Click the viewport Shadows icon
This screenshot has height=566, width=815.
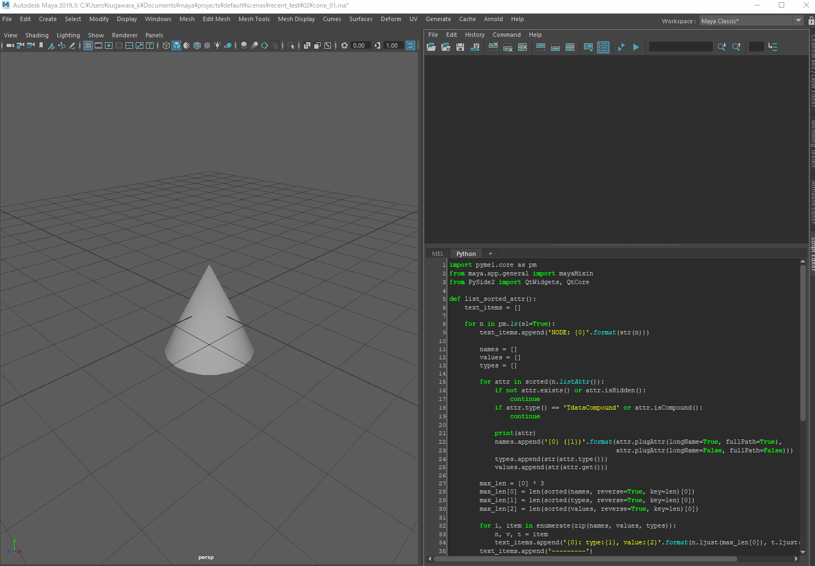point(228,45)
